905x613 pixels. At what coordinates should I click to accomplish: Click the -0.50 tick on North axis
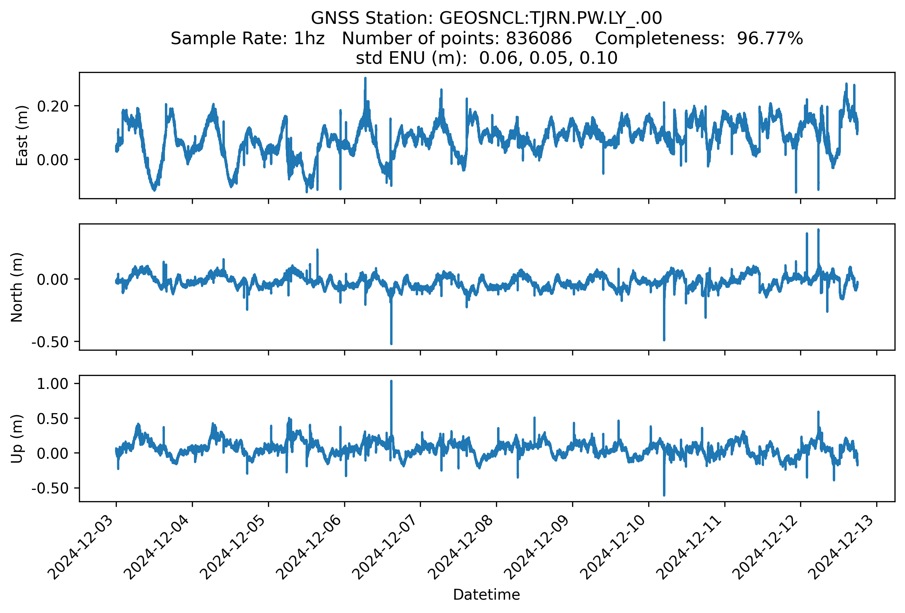[50, 342]
